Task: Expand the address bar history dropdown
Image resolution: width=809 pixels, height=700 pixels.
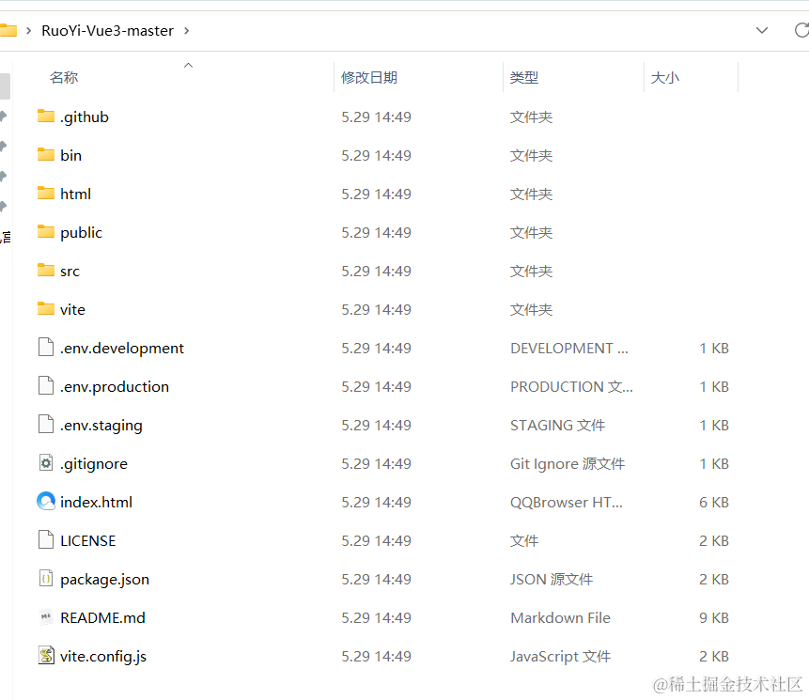Action: point(762,30)
